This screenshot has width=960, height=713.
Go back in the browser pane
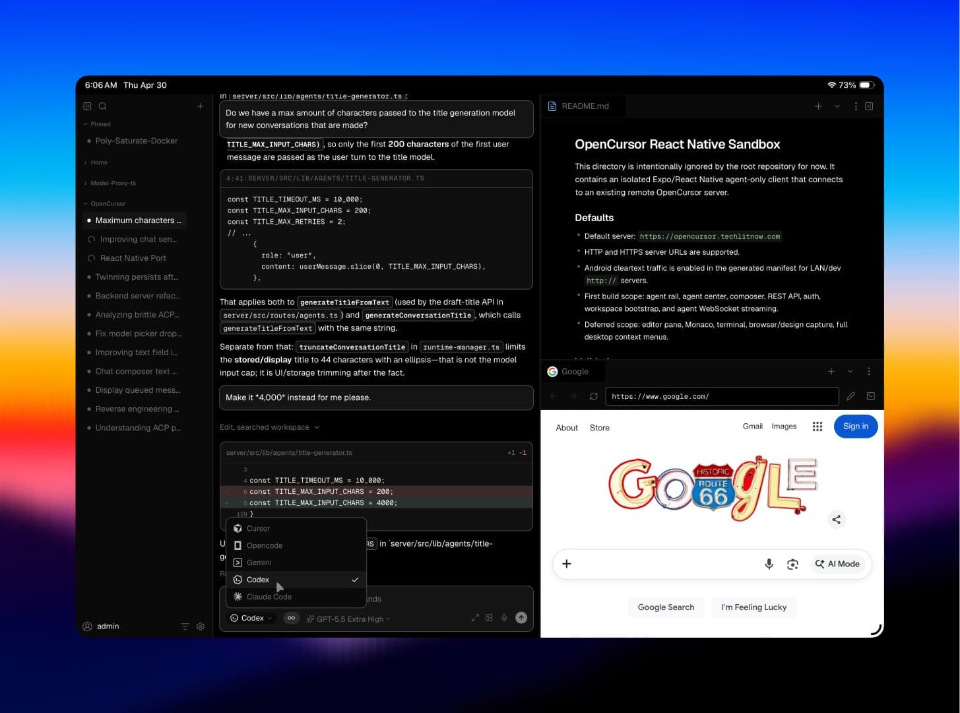(554, 396)
